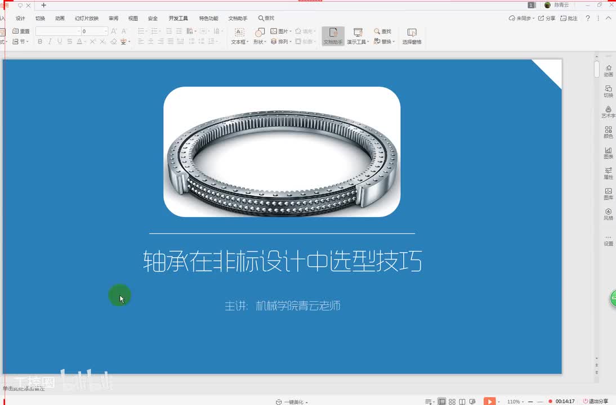The image size is (616, 405).
Task: Open the 颜色 side panel icon
Action: [x=608, y=132]
